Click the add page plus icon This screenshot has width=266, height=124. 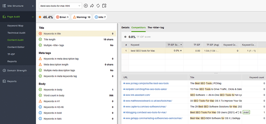(86, 6)
